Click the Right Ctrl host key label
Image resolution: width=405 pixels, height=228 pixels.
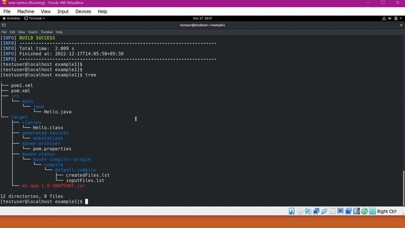387,212
